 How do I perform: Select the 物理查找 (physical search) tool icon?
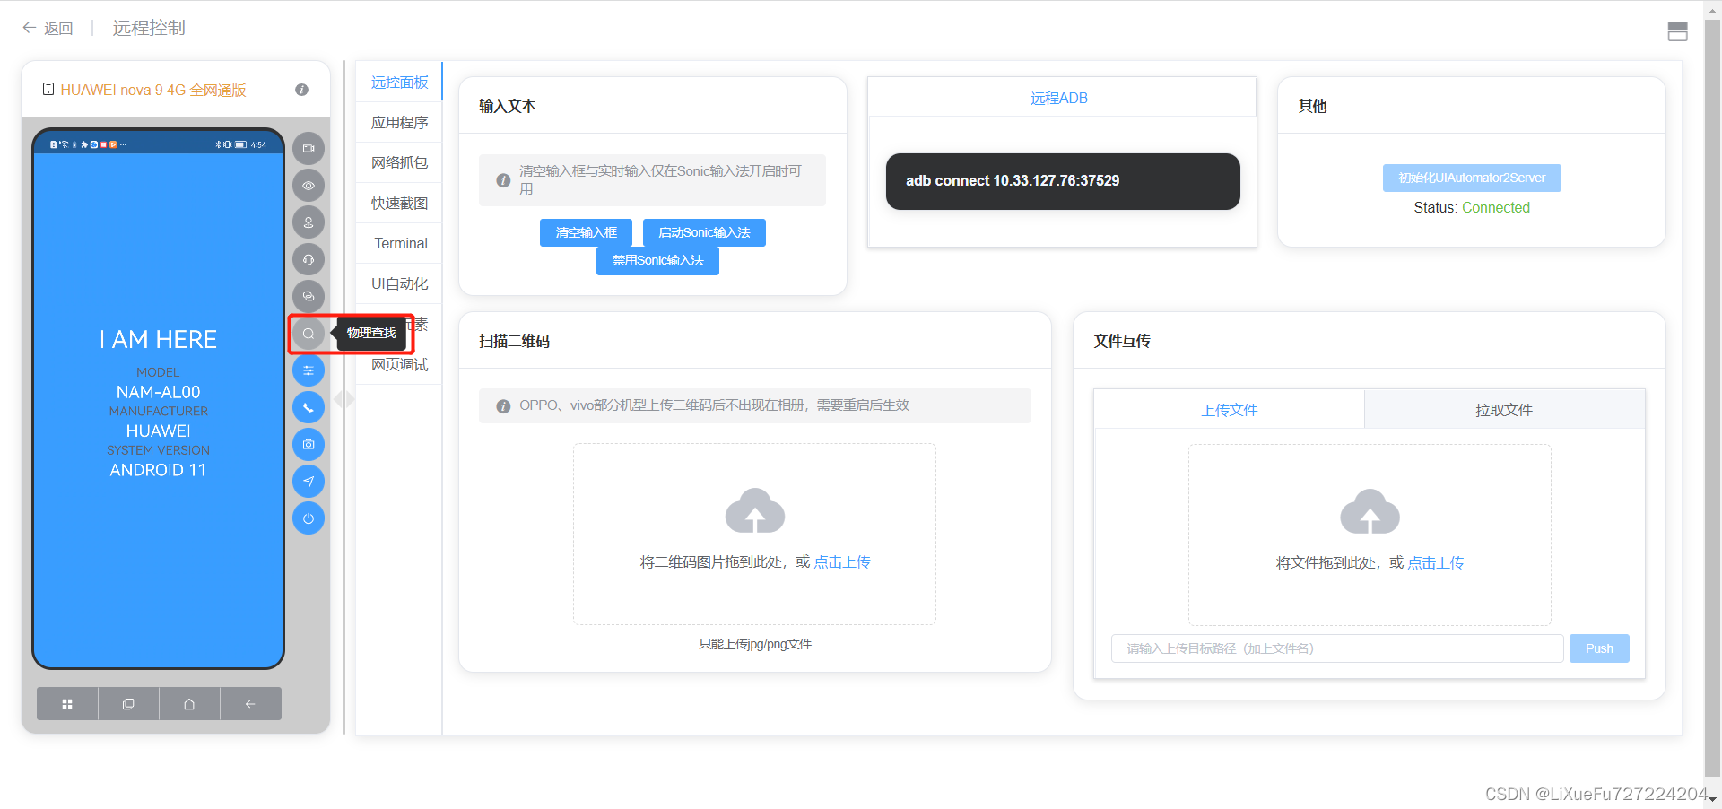click(308, 333)
